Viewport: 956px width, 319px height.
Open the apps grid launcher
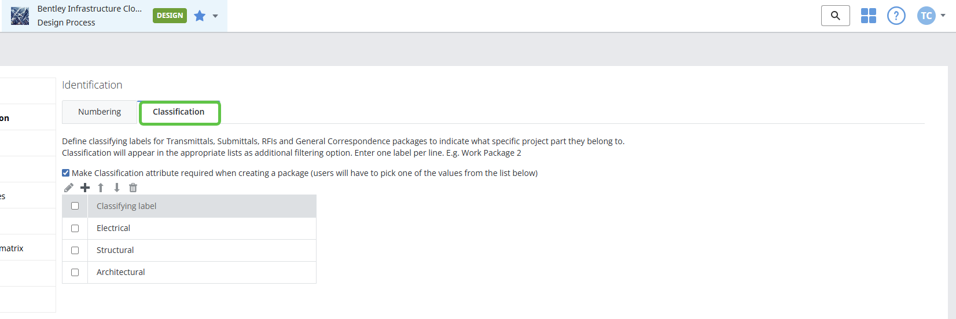pyautogui.click(x=868, y=16)
